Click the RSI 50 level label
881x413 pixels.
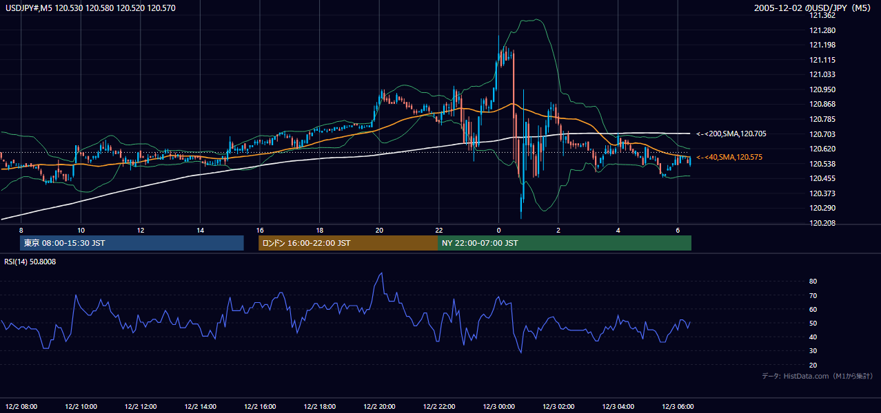click(813, 323)
